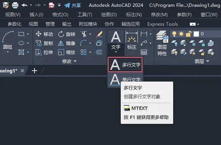The width and height of the screenshot is (221, 145).
Task: Click the 共享 share button
Action: pos(73,5)
